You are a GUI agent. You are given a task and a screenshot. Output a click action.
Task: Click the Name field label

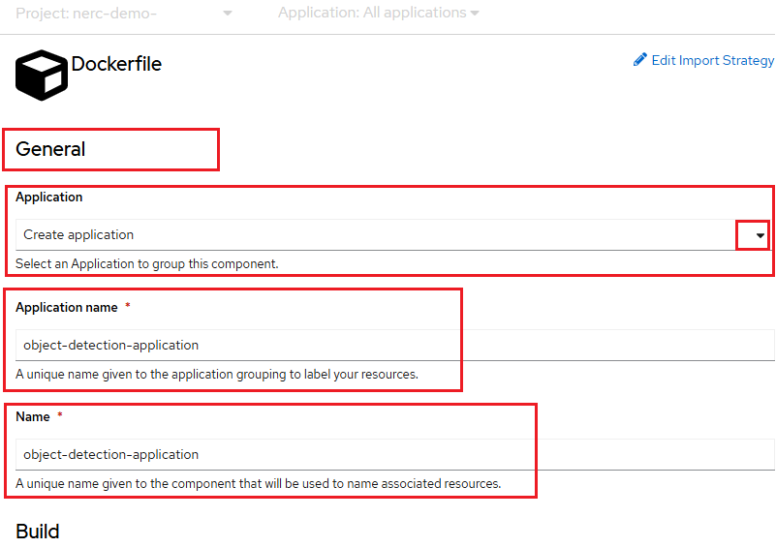(x=33, y=417)
